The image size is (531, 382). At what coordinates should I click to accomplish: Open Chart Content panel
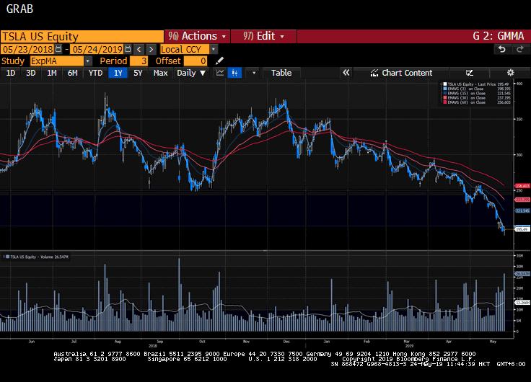(x=402, y=73)
